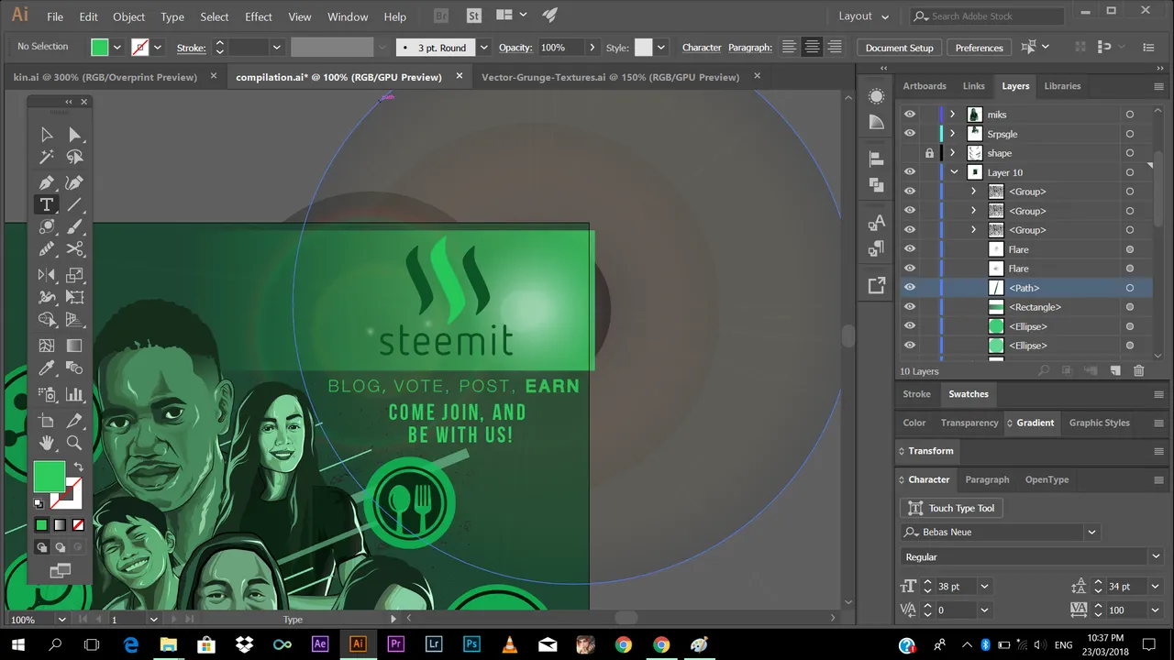
Task: Click the Preferences button
Action: pos(979,48)
